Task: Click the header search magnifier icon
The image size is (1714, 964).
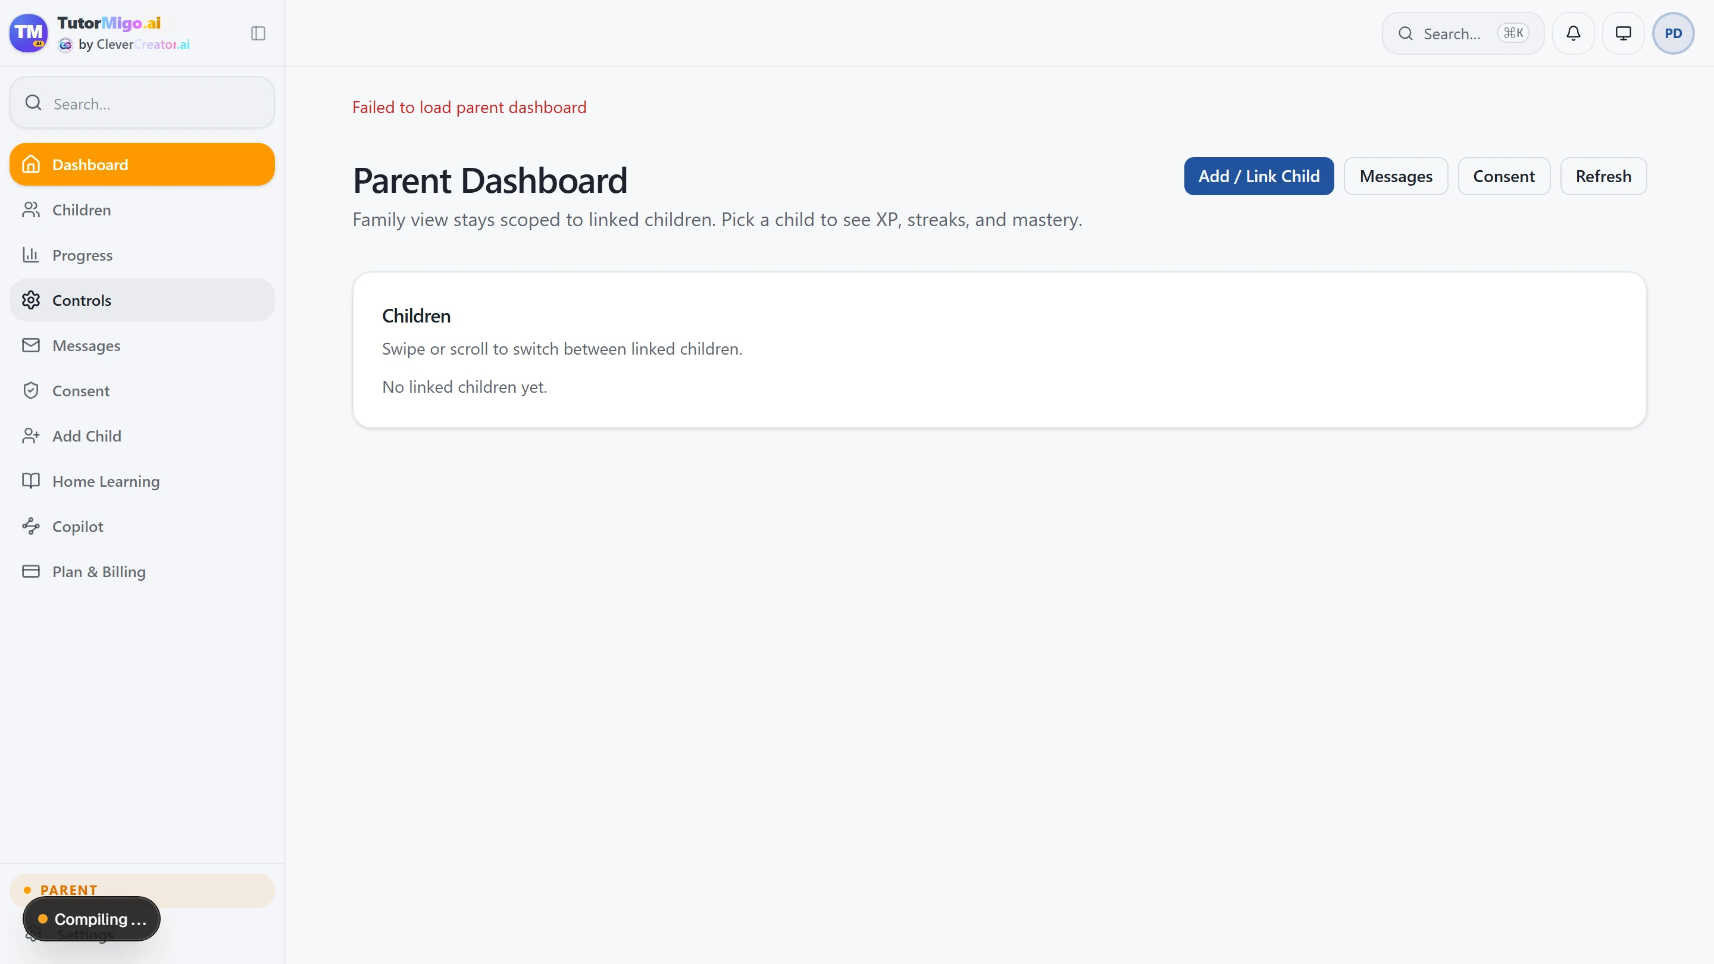Action: pyautogui.click(x=1405, y=33)
